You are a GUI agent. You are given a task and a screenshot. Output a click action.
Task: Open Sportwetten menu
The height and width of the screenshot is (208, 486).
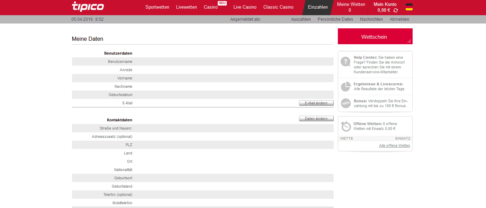coord(157,7)
